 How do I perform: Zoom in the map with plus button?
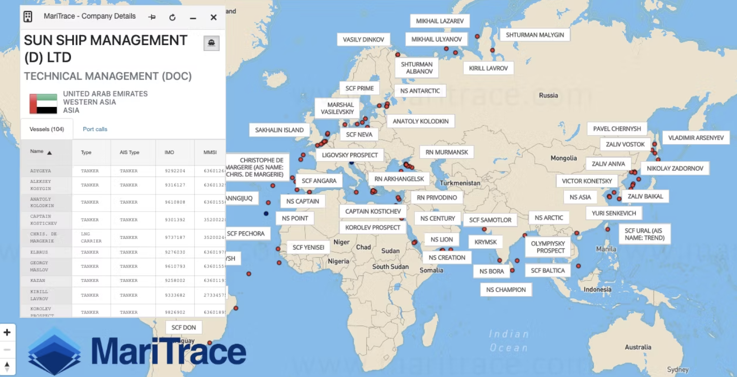tap(8, 332)
